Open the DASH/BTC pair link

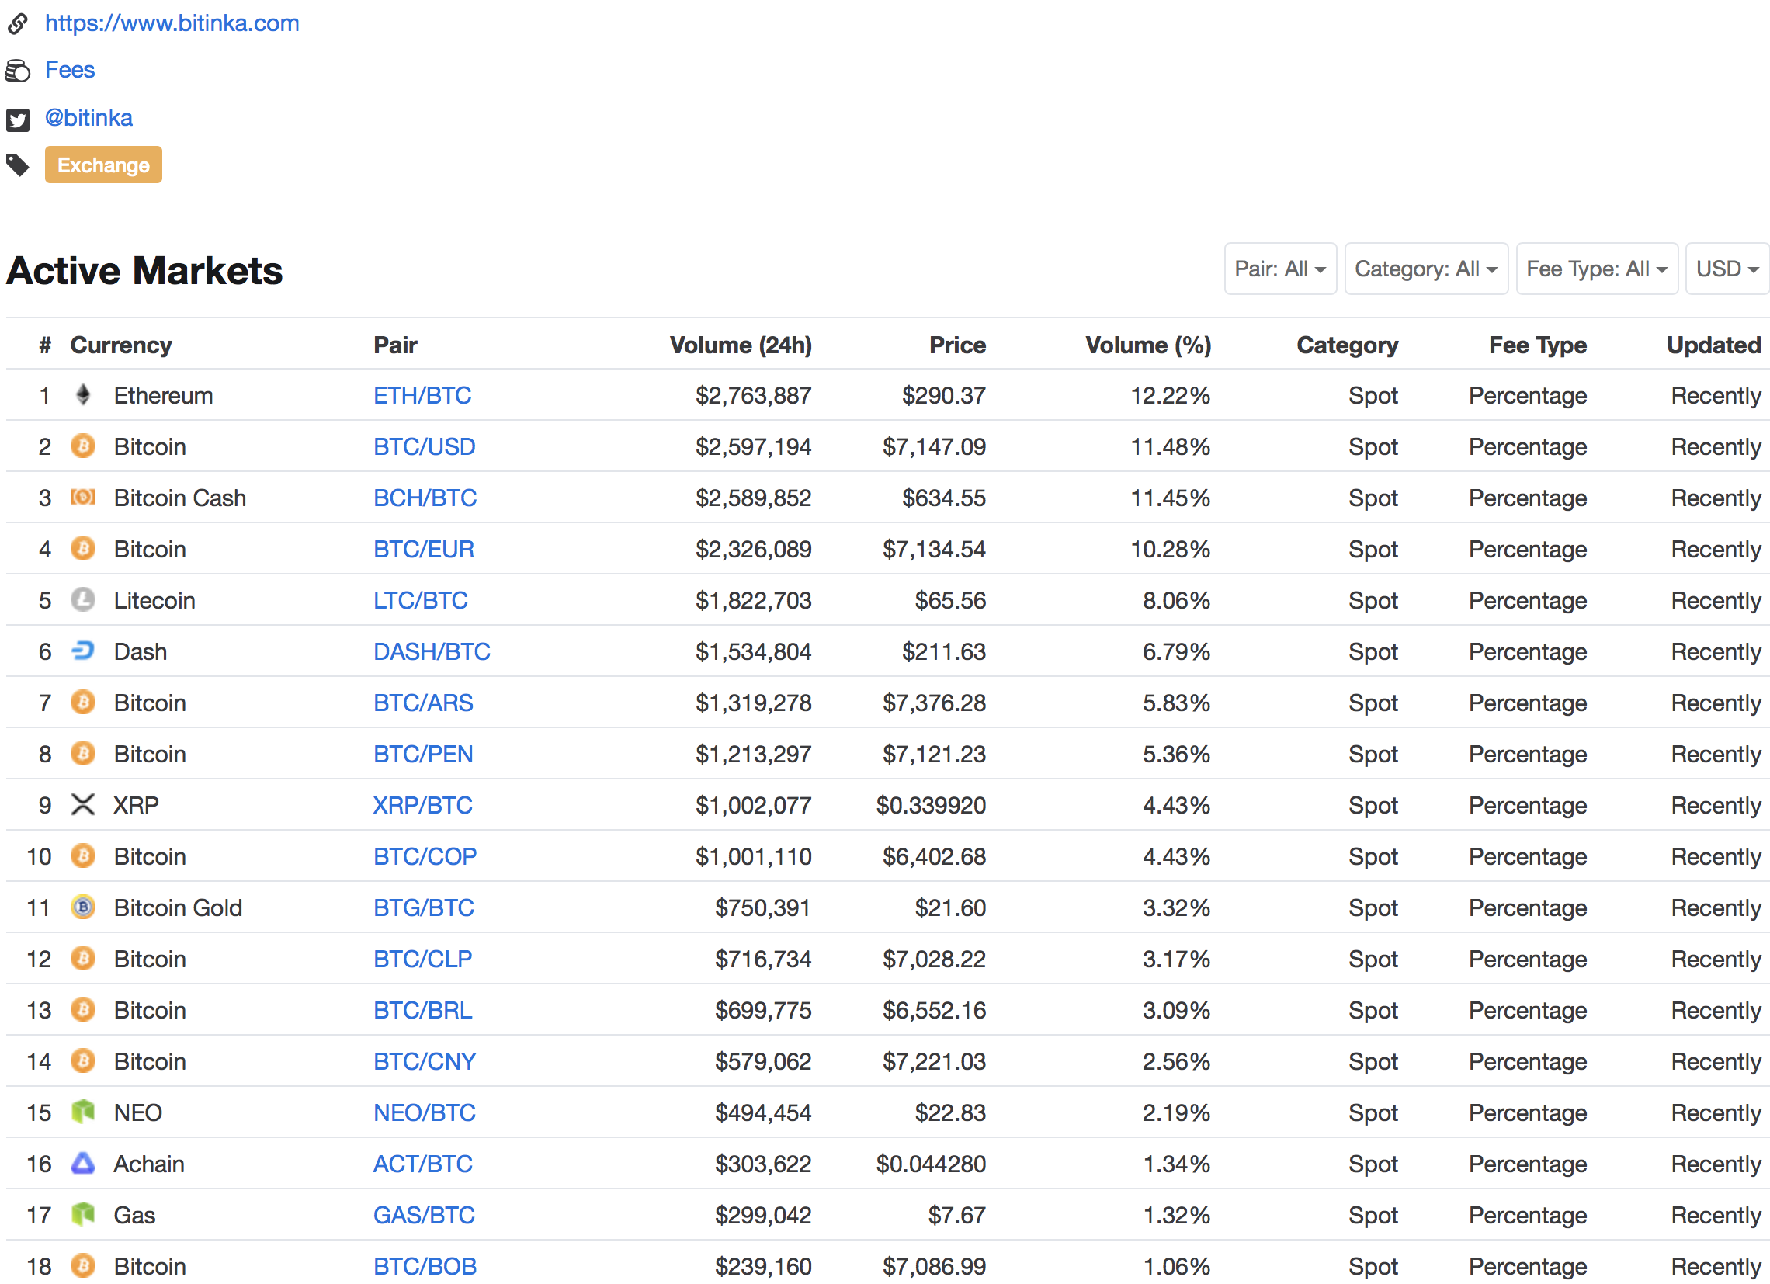point(432,652)
